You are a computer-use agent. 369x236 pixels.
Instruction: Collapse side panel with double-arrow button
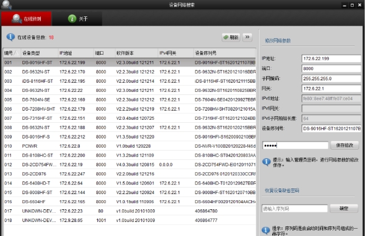pos(247,37)
